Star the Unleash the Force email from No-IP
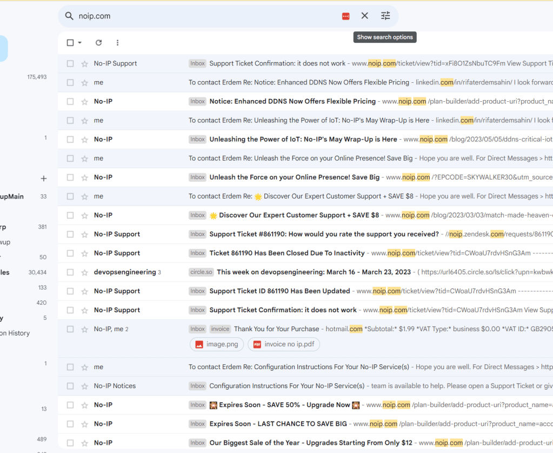Image resolution: width=553 pixels, height=453 pixels. (85, 178)
